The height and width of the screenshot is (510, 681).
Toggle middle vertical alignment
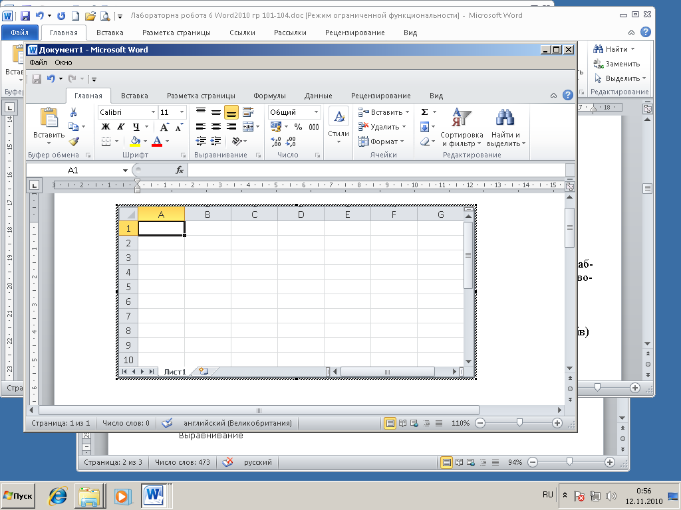[x=216, y=112]
